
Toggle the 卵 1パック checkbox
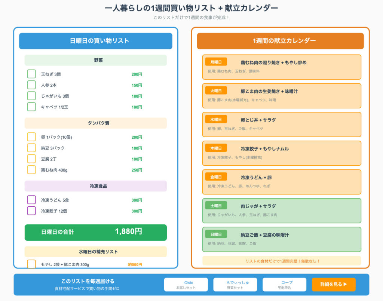point(31,137)
